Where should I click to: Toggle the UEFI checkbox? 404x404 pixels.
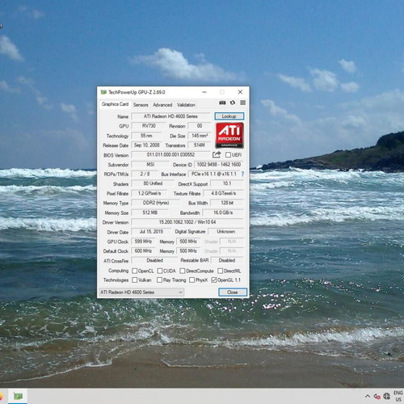tap(228, 155)
